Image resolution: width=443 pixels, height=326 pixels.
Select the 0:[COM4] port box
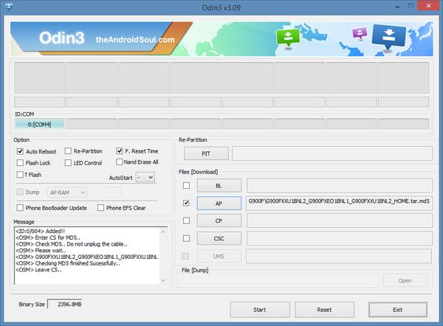[40, 124]
